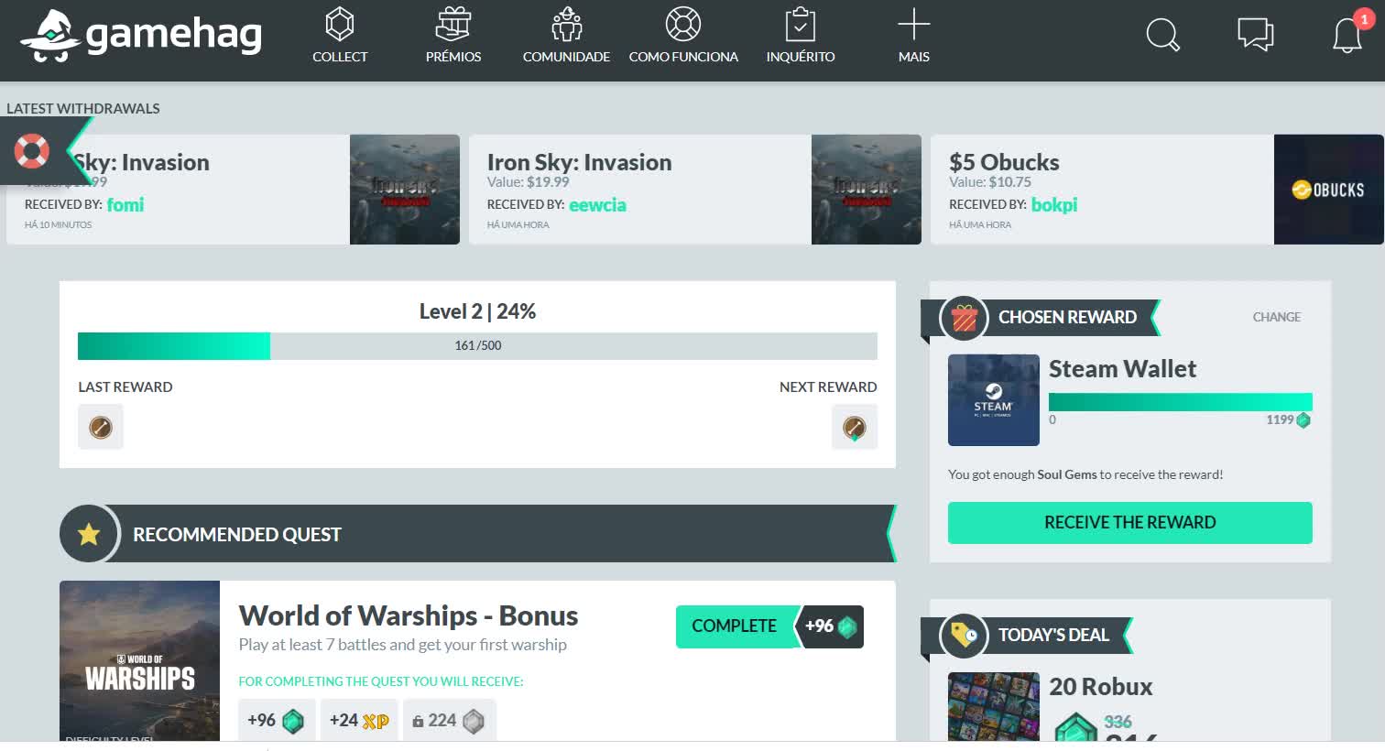1385x751 pixels.
Task: Click the level progress bar 161/500
Action: coord(477,345)
